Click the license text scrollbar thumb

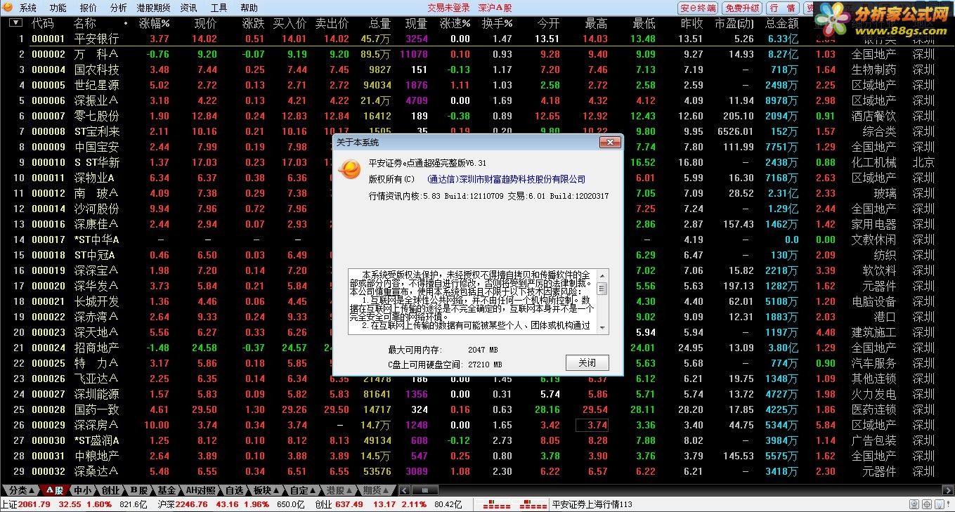(602, 289)
